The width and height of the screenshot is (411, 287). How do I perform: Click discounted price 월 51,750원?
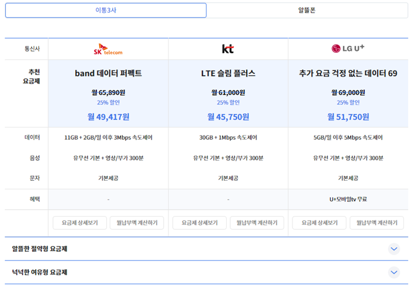click(x=348, y=117)
